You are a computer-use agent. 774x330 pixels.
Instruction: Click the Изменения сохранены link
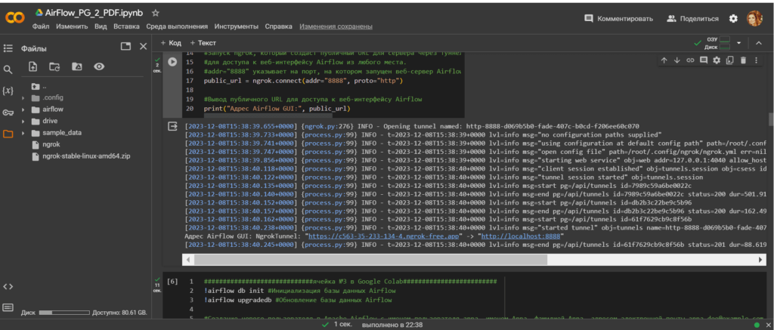336,26
